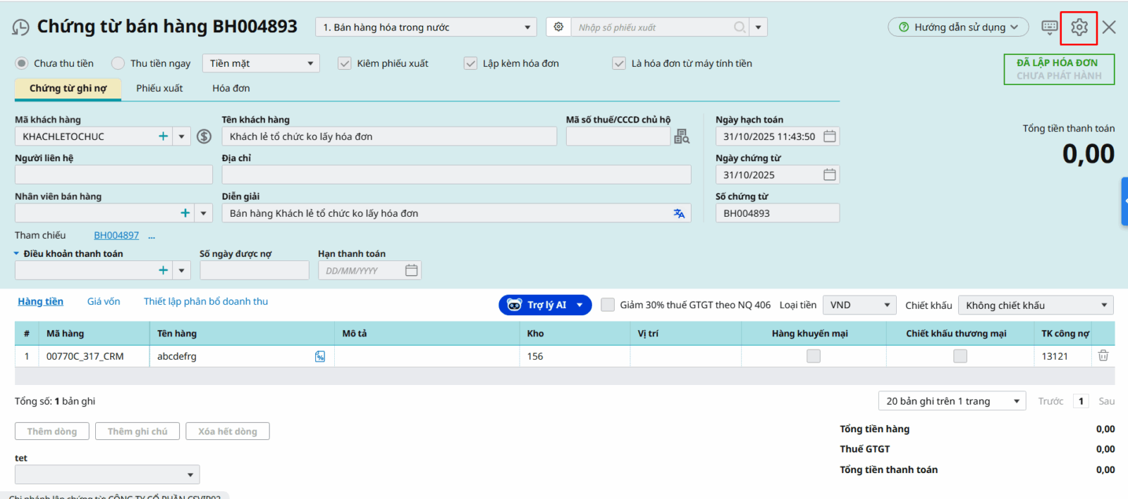Screen dimensions: 1128x499
Task: Open the settings gear in top-right corner
Action: click(1079, 27)
